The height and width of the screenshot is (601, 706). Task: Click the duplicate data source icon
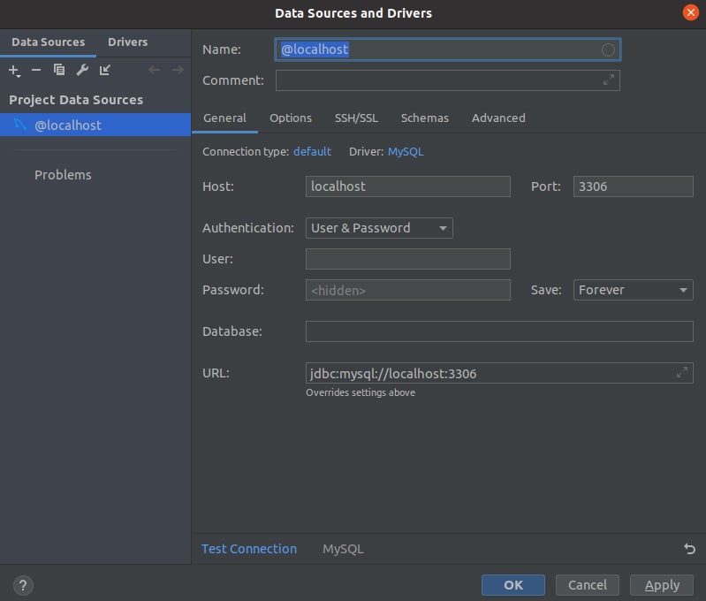[59, 70]
